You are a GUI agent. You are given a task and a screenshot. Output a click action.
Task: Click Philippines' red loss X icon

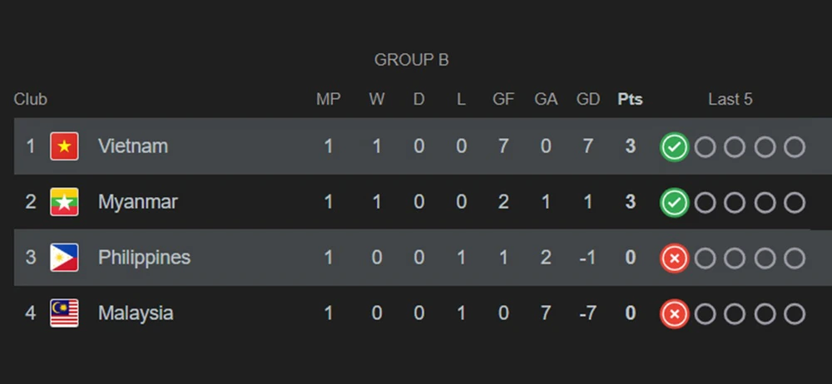tap(674, 258)
